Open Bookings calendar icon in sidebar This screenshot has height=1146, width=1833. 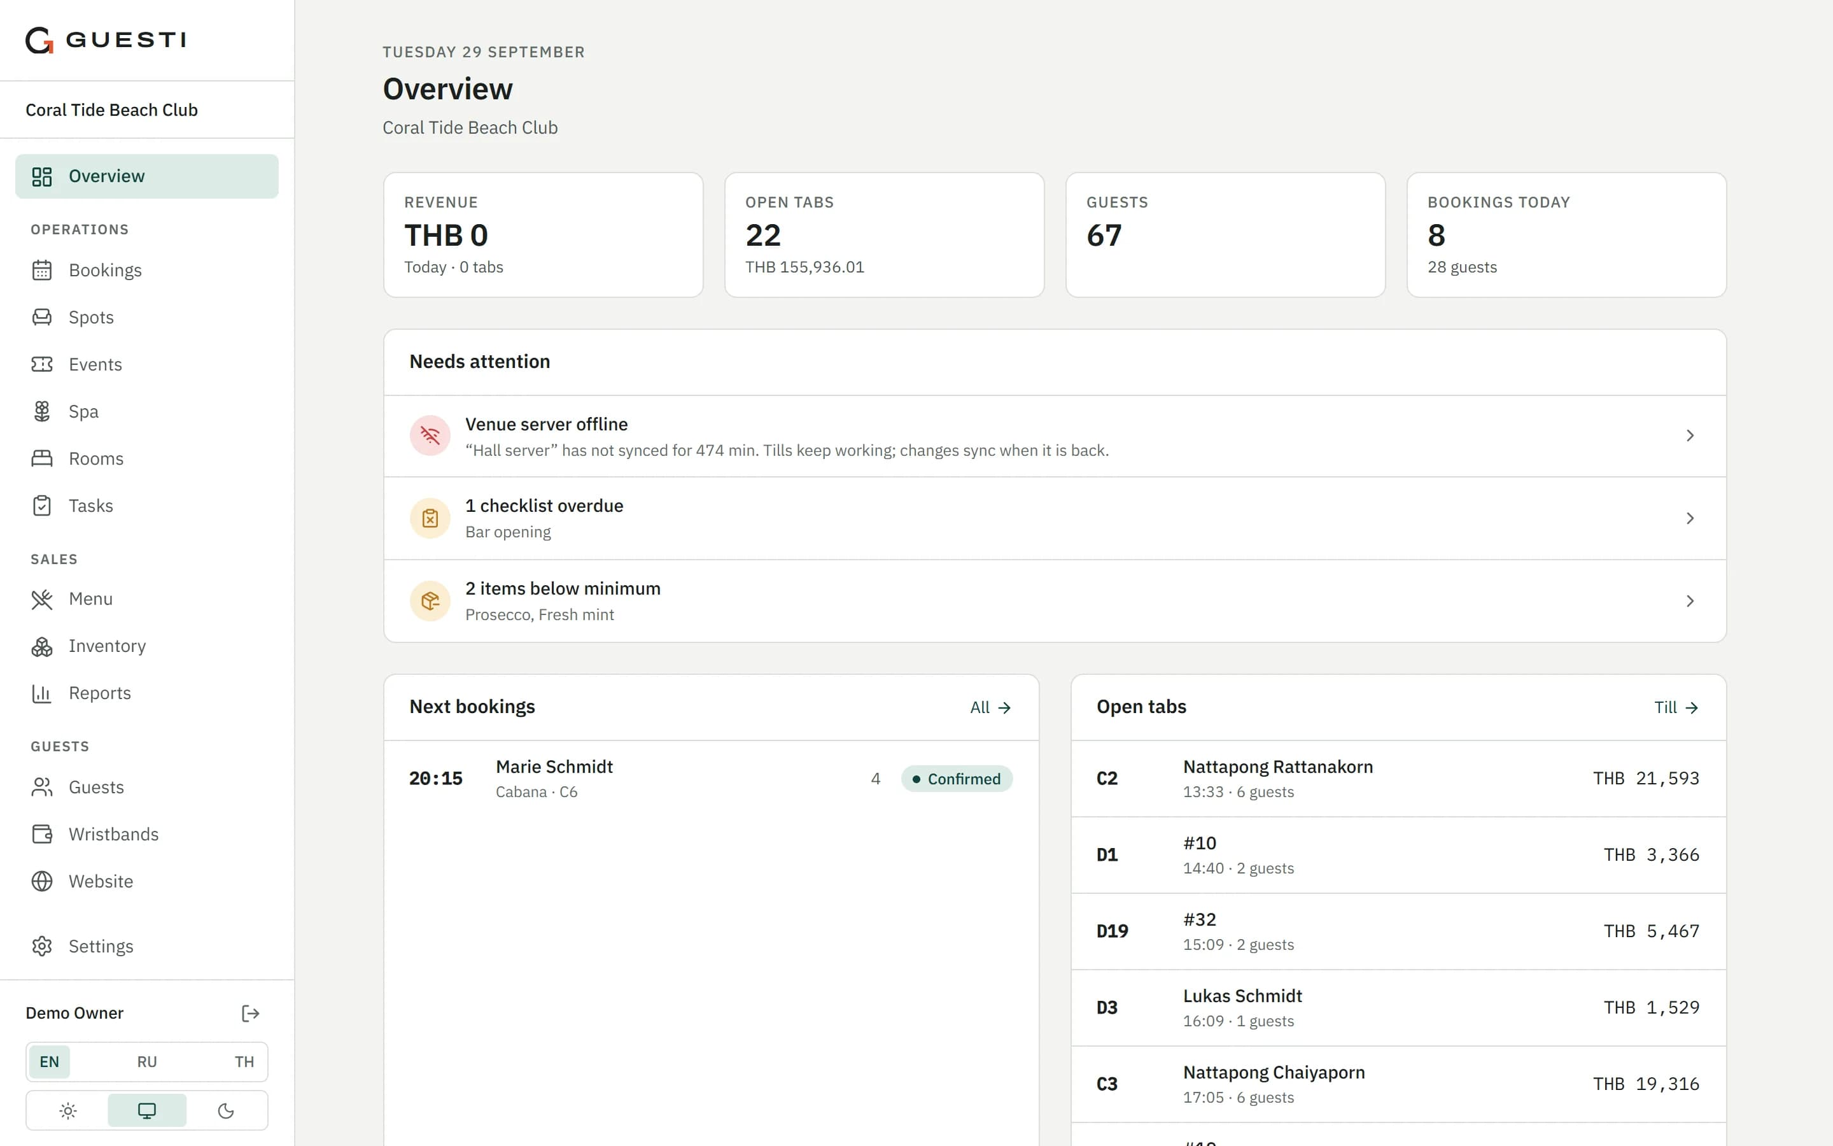[x=41, y=271]
